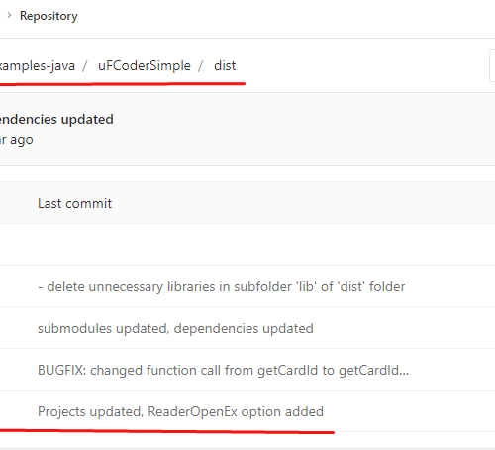Click the red underline below Projects updated row
The height and width of the screenshot is (450, 495).
click(167, 431)
